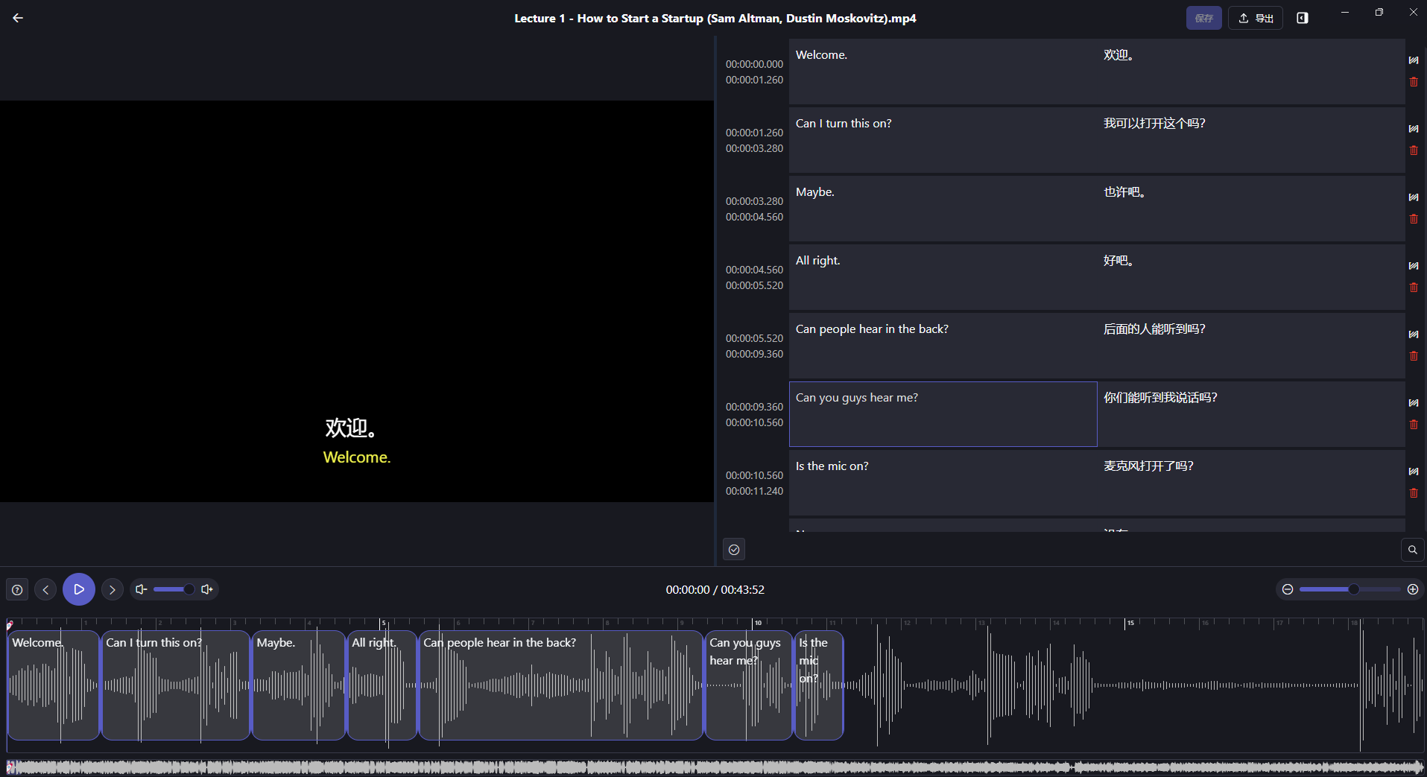Delete the 'Welcome.' subtitle row

[1414, 82]
